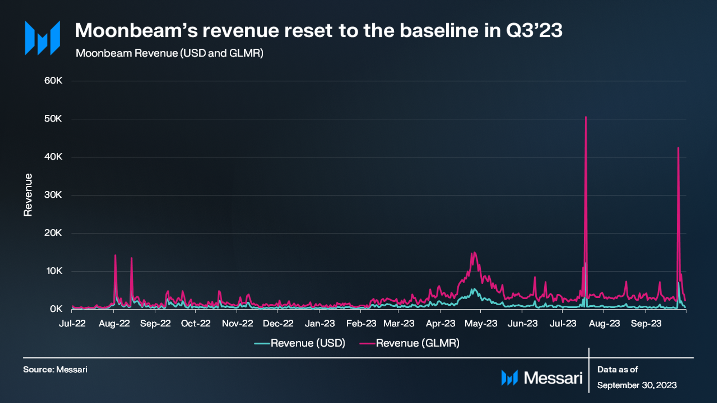
Task: Click the small Messari logo icon at bottom
Action: 509,378
